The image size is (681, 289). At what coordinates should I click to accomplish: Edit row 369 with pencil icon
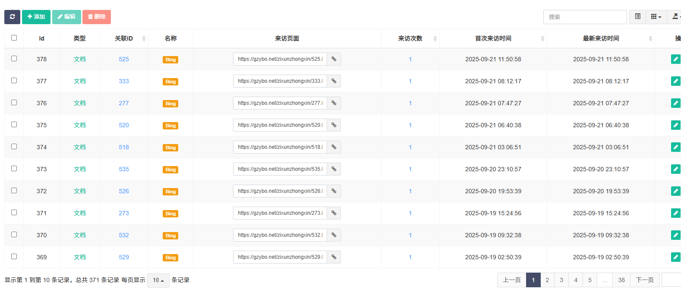(676, 257)
